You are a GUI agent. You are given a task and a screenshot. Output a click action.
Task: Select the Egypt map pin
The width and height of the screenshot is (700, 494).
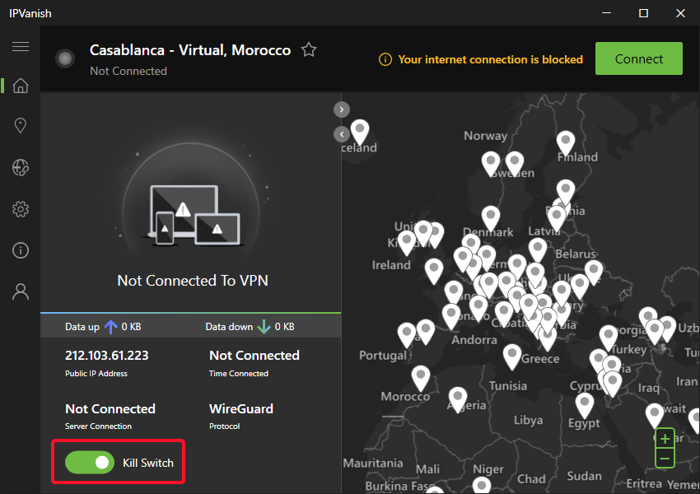point(585,405)
